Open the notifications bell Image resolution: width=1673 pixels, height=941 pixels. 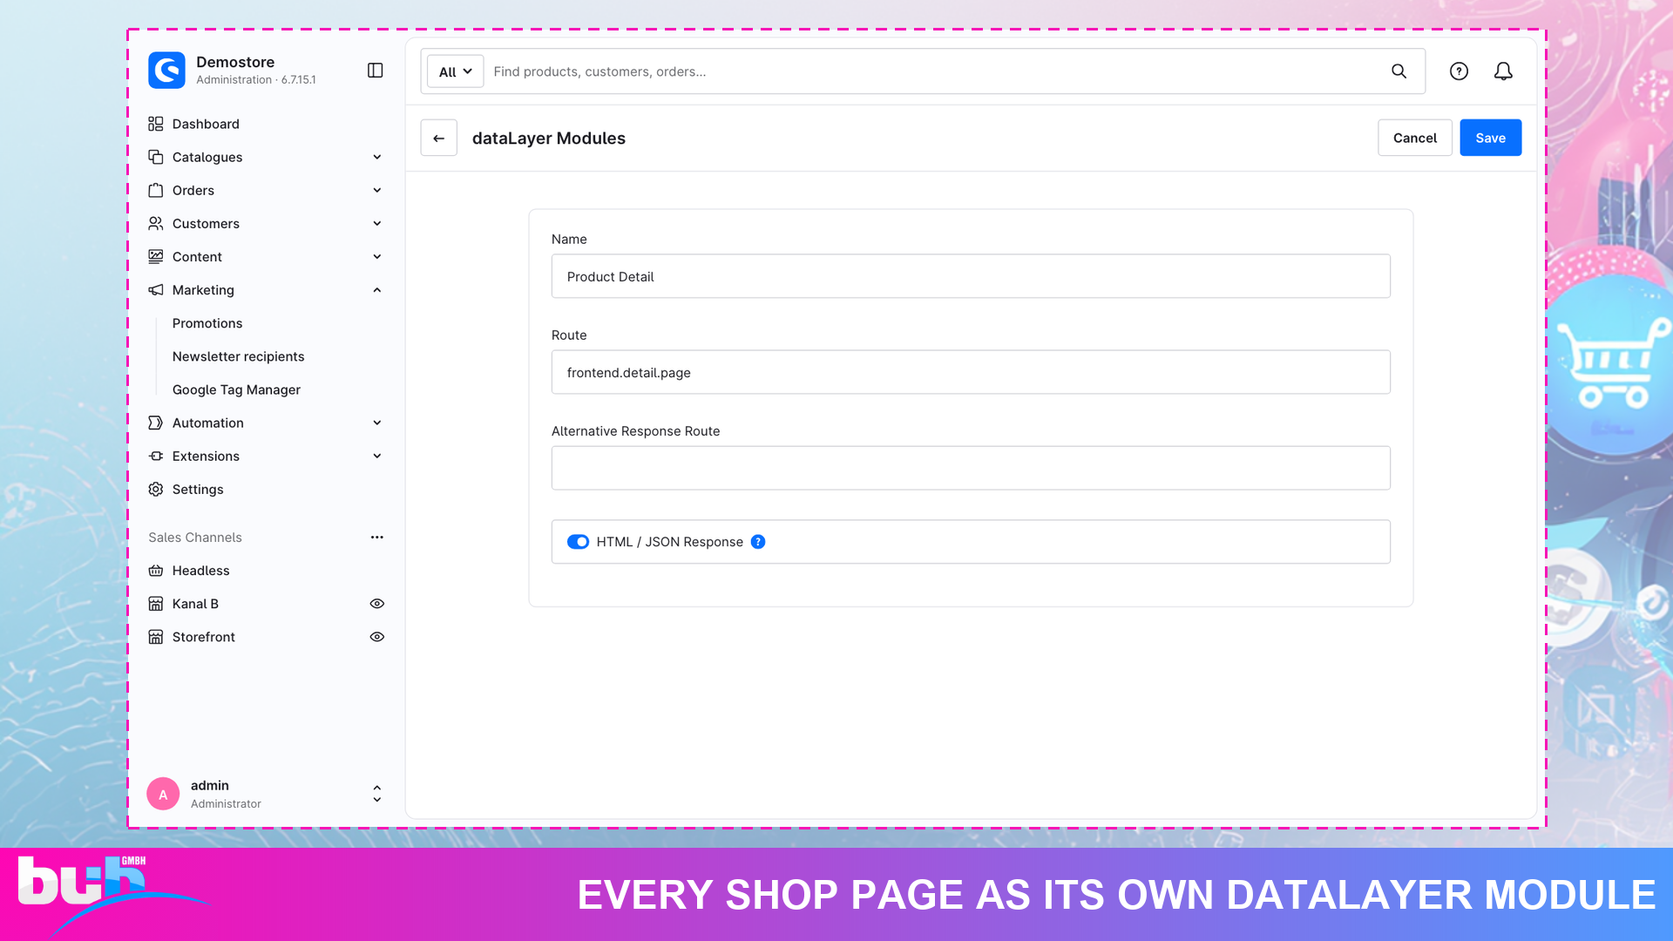[x=1503, y=71]
